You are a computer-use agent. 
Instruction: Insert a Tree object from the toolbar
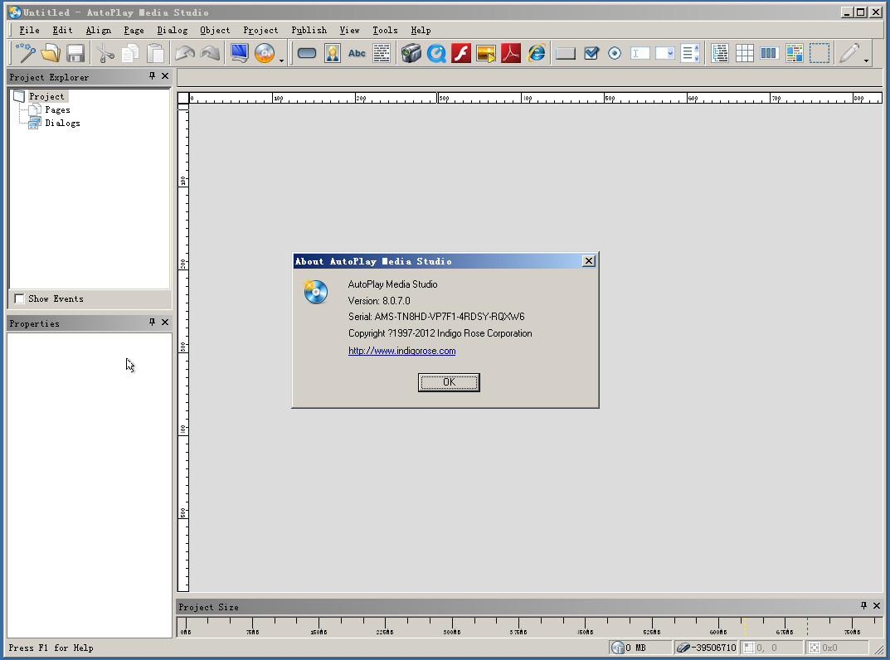point(720,53)
